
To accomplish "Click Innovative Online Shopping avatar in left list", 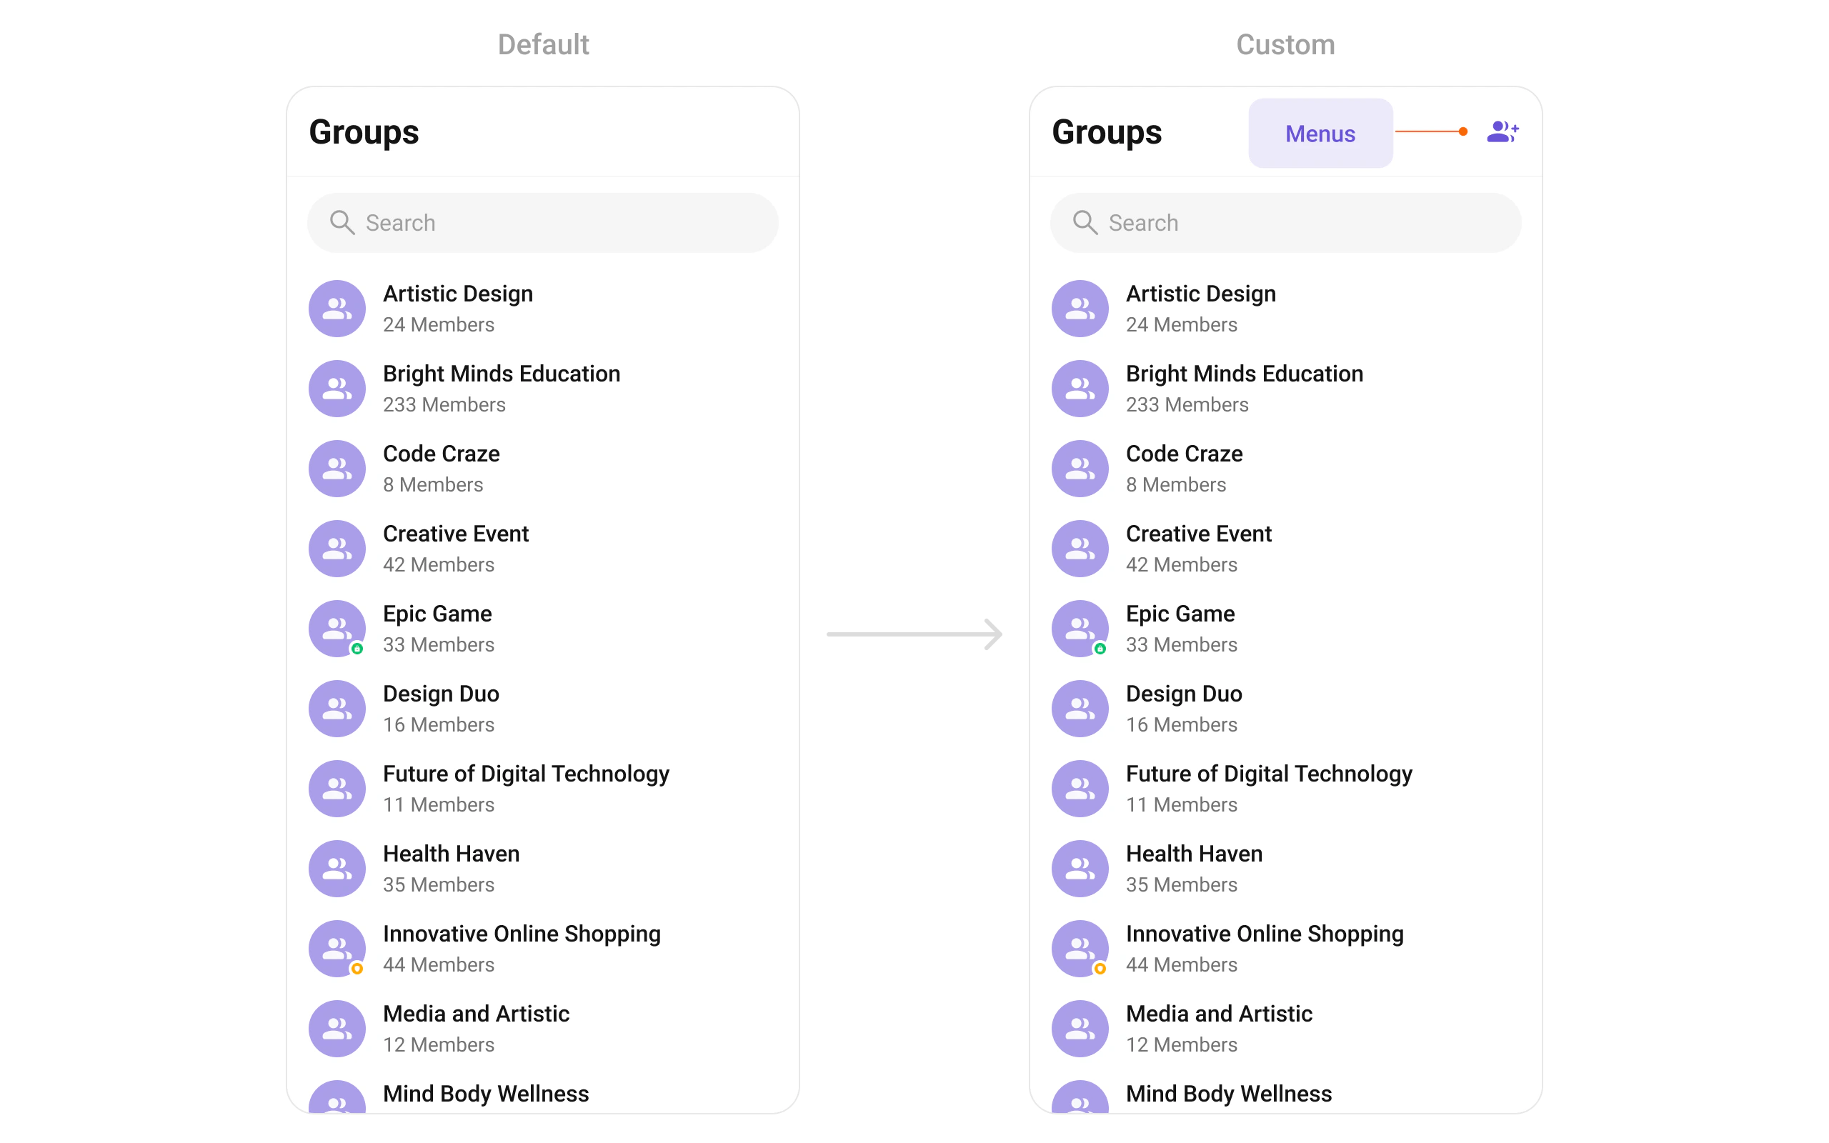I will 337,949.
